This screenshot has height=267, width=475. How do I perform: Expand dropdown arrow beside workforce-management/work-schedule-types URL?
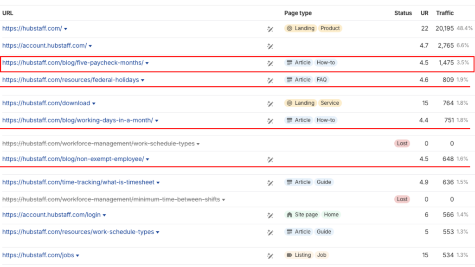click(x=198, y=144)
